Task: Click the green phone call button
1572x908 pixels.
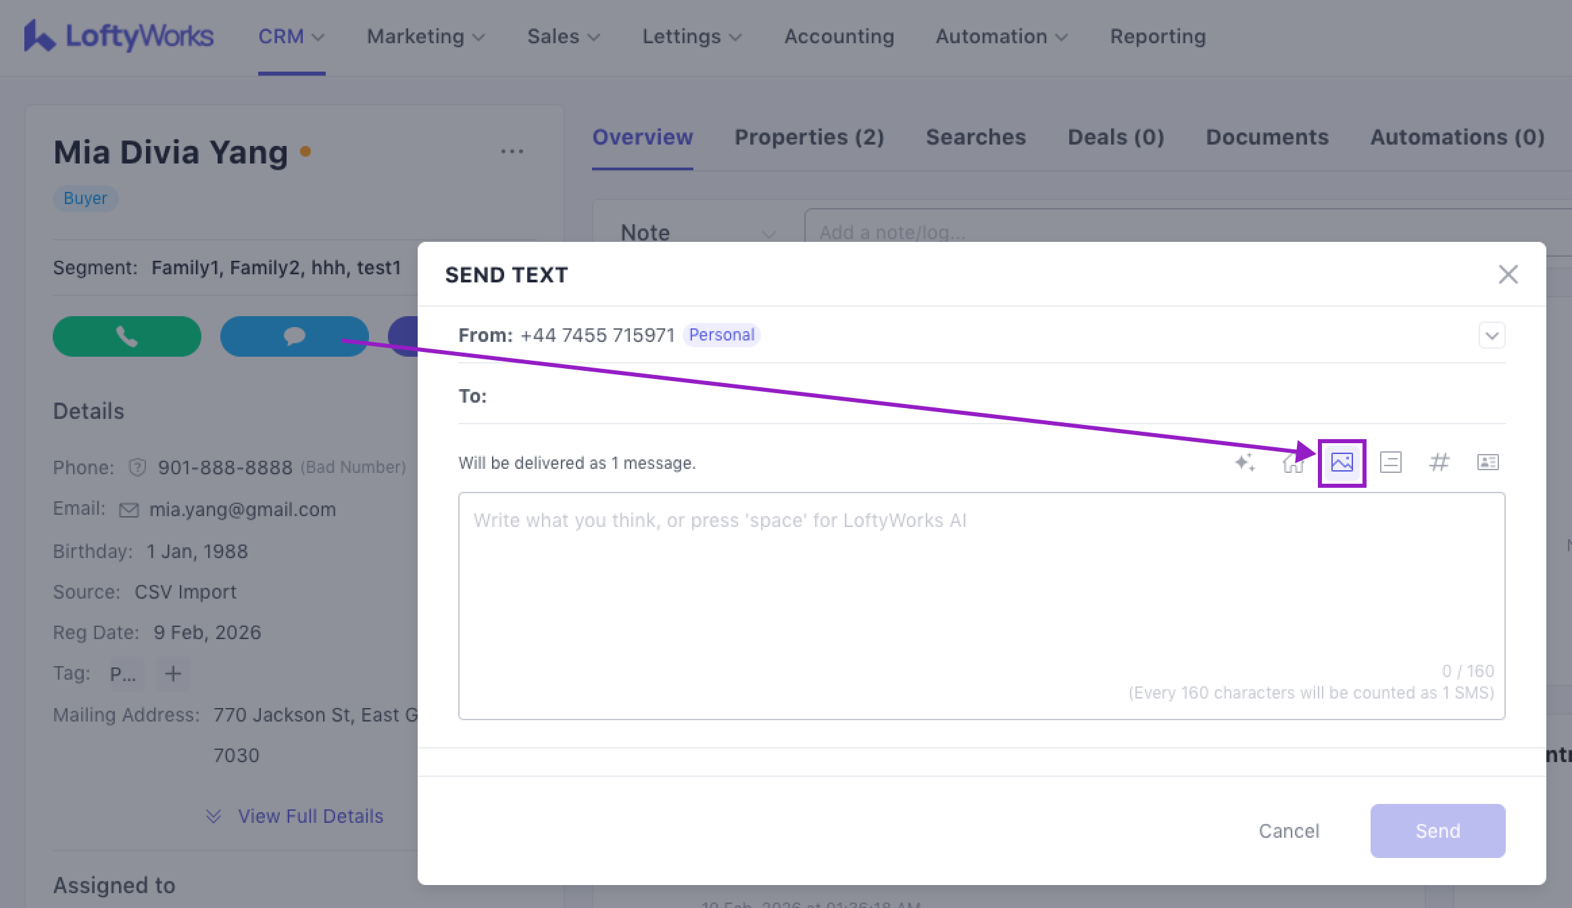Action: [127, 336]
